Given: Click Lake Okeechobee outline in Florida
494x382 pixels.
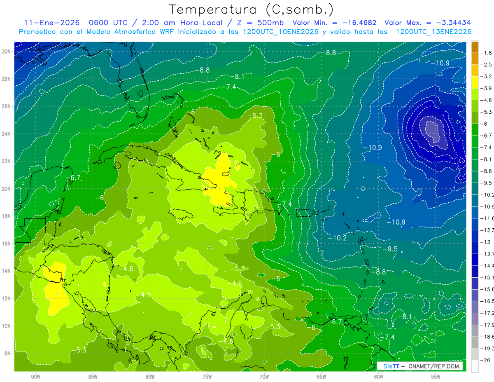Looking at the screenshot, I should click(141, 93).
